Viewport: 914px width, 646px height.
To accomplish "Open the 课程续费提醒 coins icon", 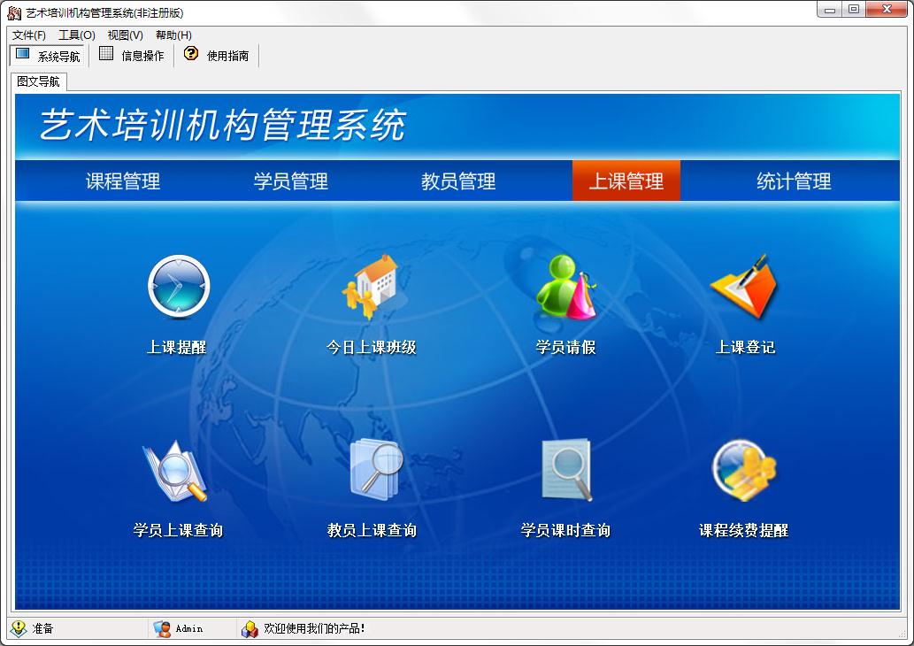I will tap(744, 470).
